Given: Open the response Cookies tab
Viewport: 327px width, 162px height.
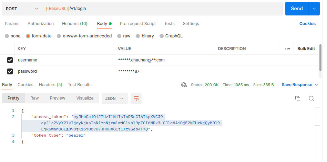Looking at the screenshot, I should point(25,85).
